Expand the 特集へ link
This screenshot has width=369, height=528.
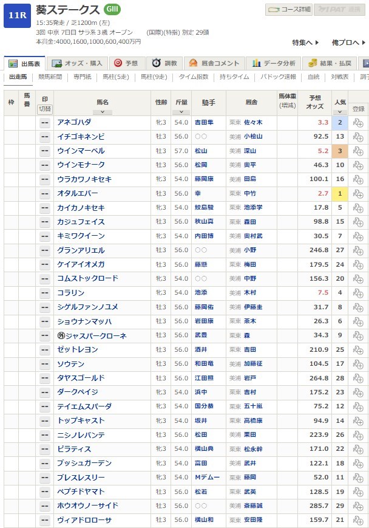pos(305,43)
